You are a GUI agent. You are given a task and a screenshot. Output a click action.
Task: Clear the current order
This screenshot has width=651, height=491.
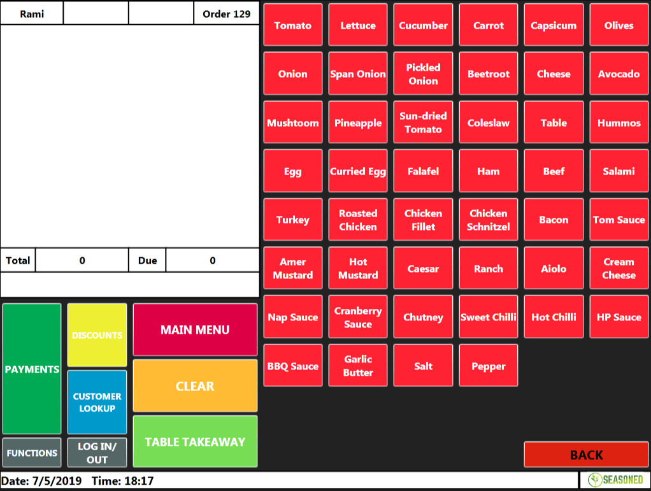(195, 386)
